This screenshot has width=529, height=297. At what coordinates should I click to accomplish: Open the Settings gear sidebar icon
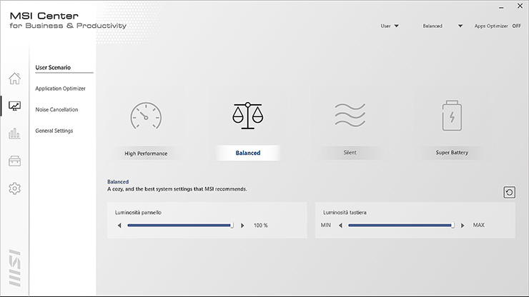tap(14, 188)
